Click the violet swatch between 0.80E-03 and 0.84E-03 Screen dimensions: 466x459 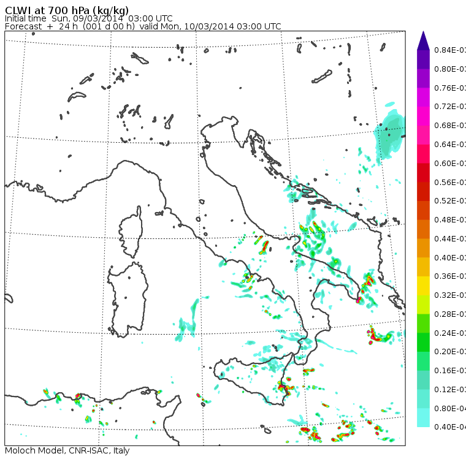(x=423, y=59)
